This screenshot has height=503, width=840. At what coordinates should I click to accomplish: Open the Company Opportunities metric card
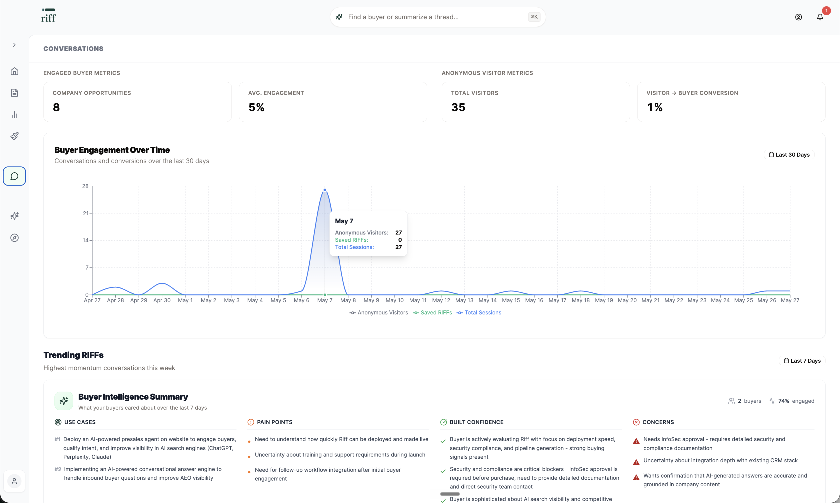click(x=137, y=102)
